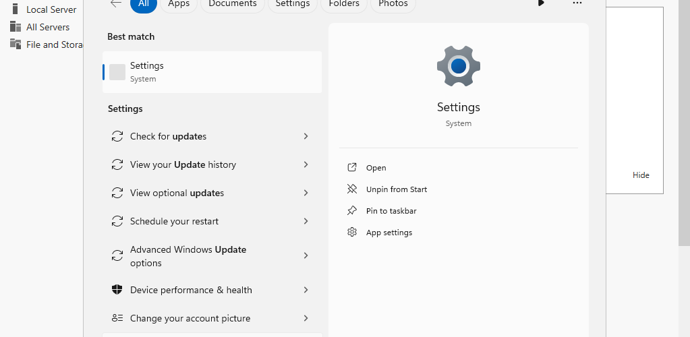
Task: Select the Settings best match result
Action: tap(212, 72)
